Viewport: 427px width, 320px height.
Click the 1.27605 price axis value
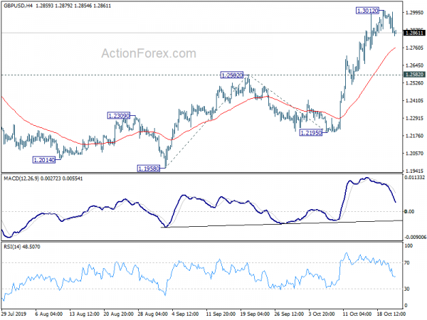tap(414, 48)
